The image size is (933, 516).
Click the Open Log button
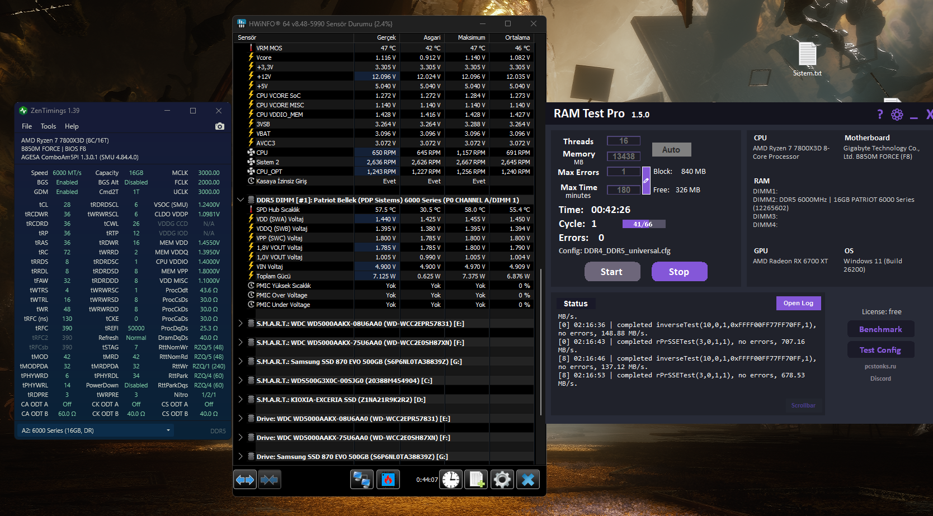[x=798, y=303]
